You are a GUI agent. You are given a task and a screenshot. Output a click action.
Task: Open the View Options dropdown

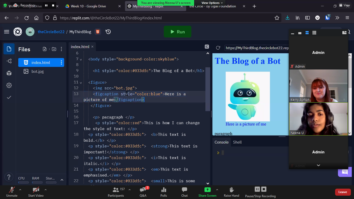pos(212,3)
